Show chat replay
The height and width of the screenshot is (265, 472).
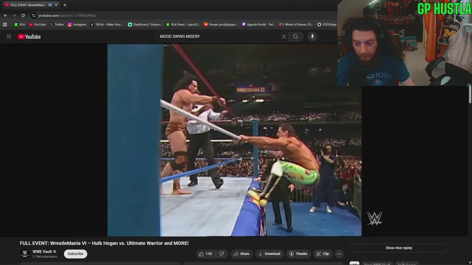(399, 248)
